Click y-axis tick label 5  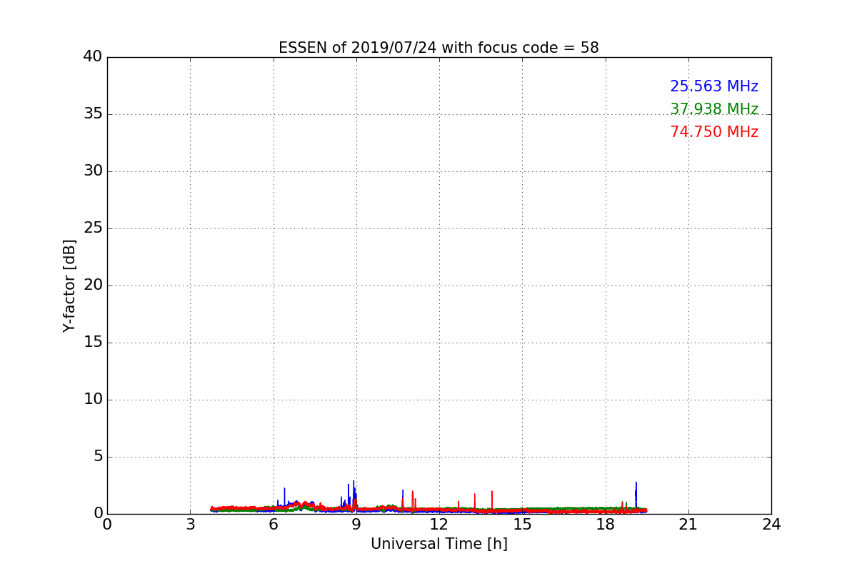coord(97,457)
